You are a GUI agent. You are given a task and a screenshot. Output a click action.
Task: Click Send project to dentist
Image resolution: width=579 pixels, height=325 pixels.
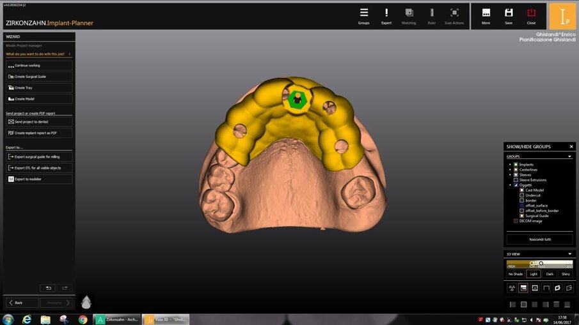click(x=39, y=121)
